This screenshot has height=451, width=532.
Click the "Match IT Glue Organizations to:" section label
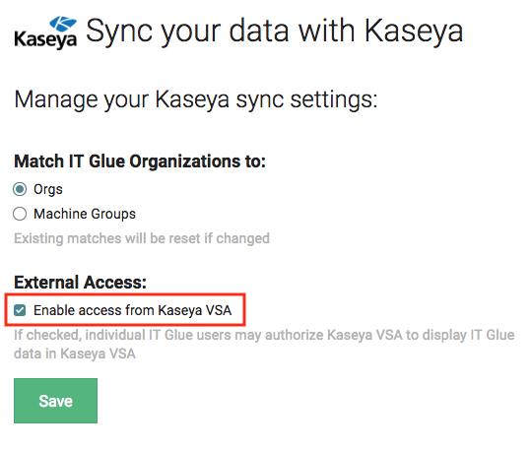click(140, 161)
